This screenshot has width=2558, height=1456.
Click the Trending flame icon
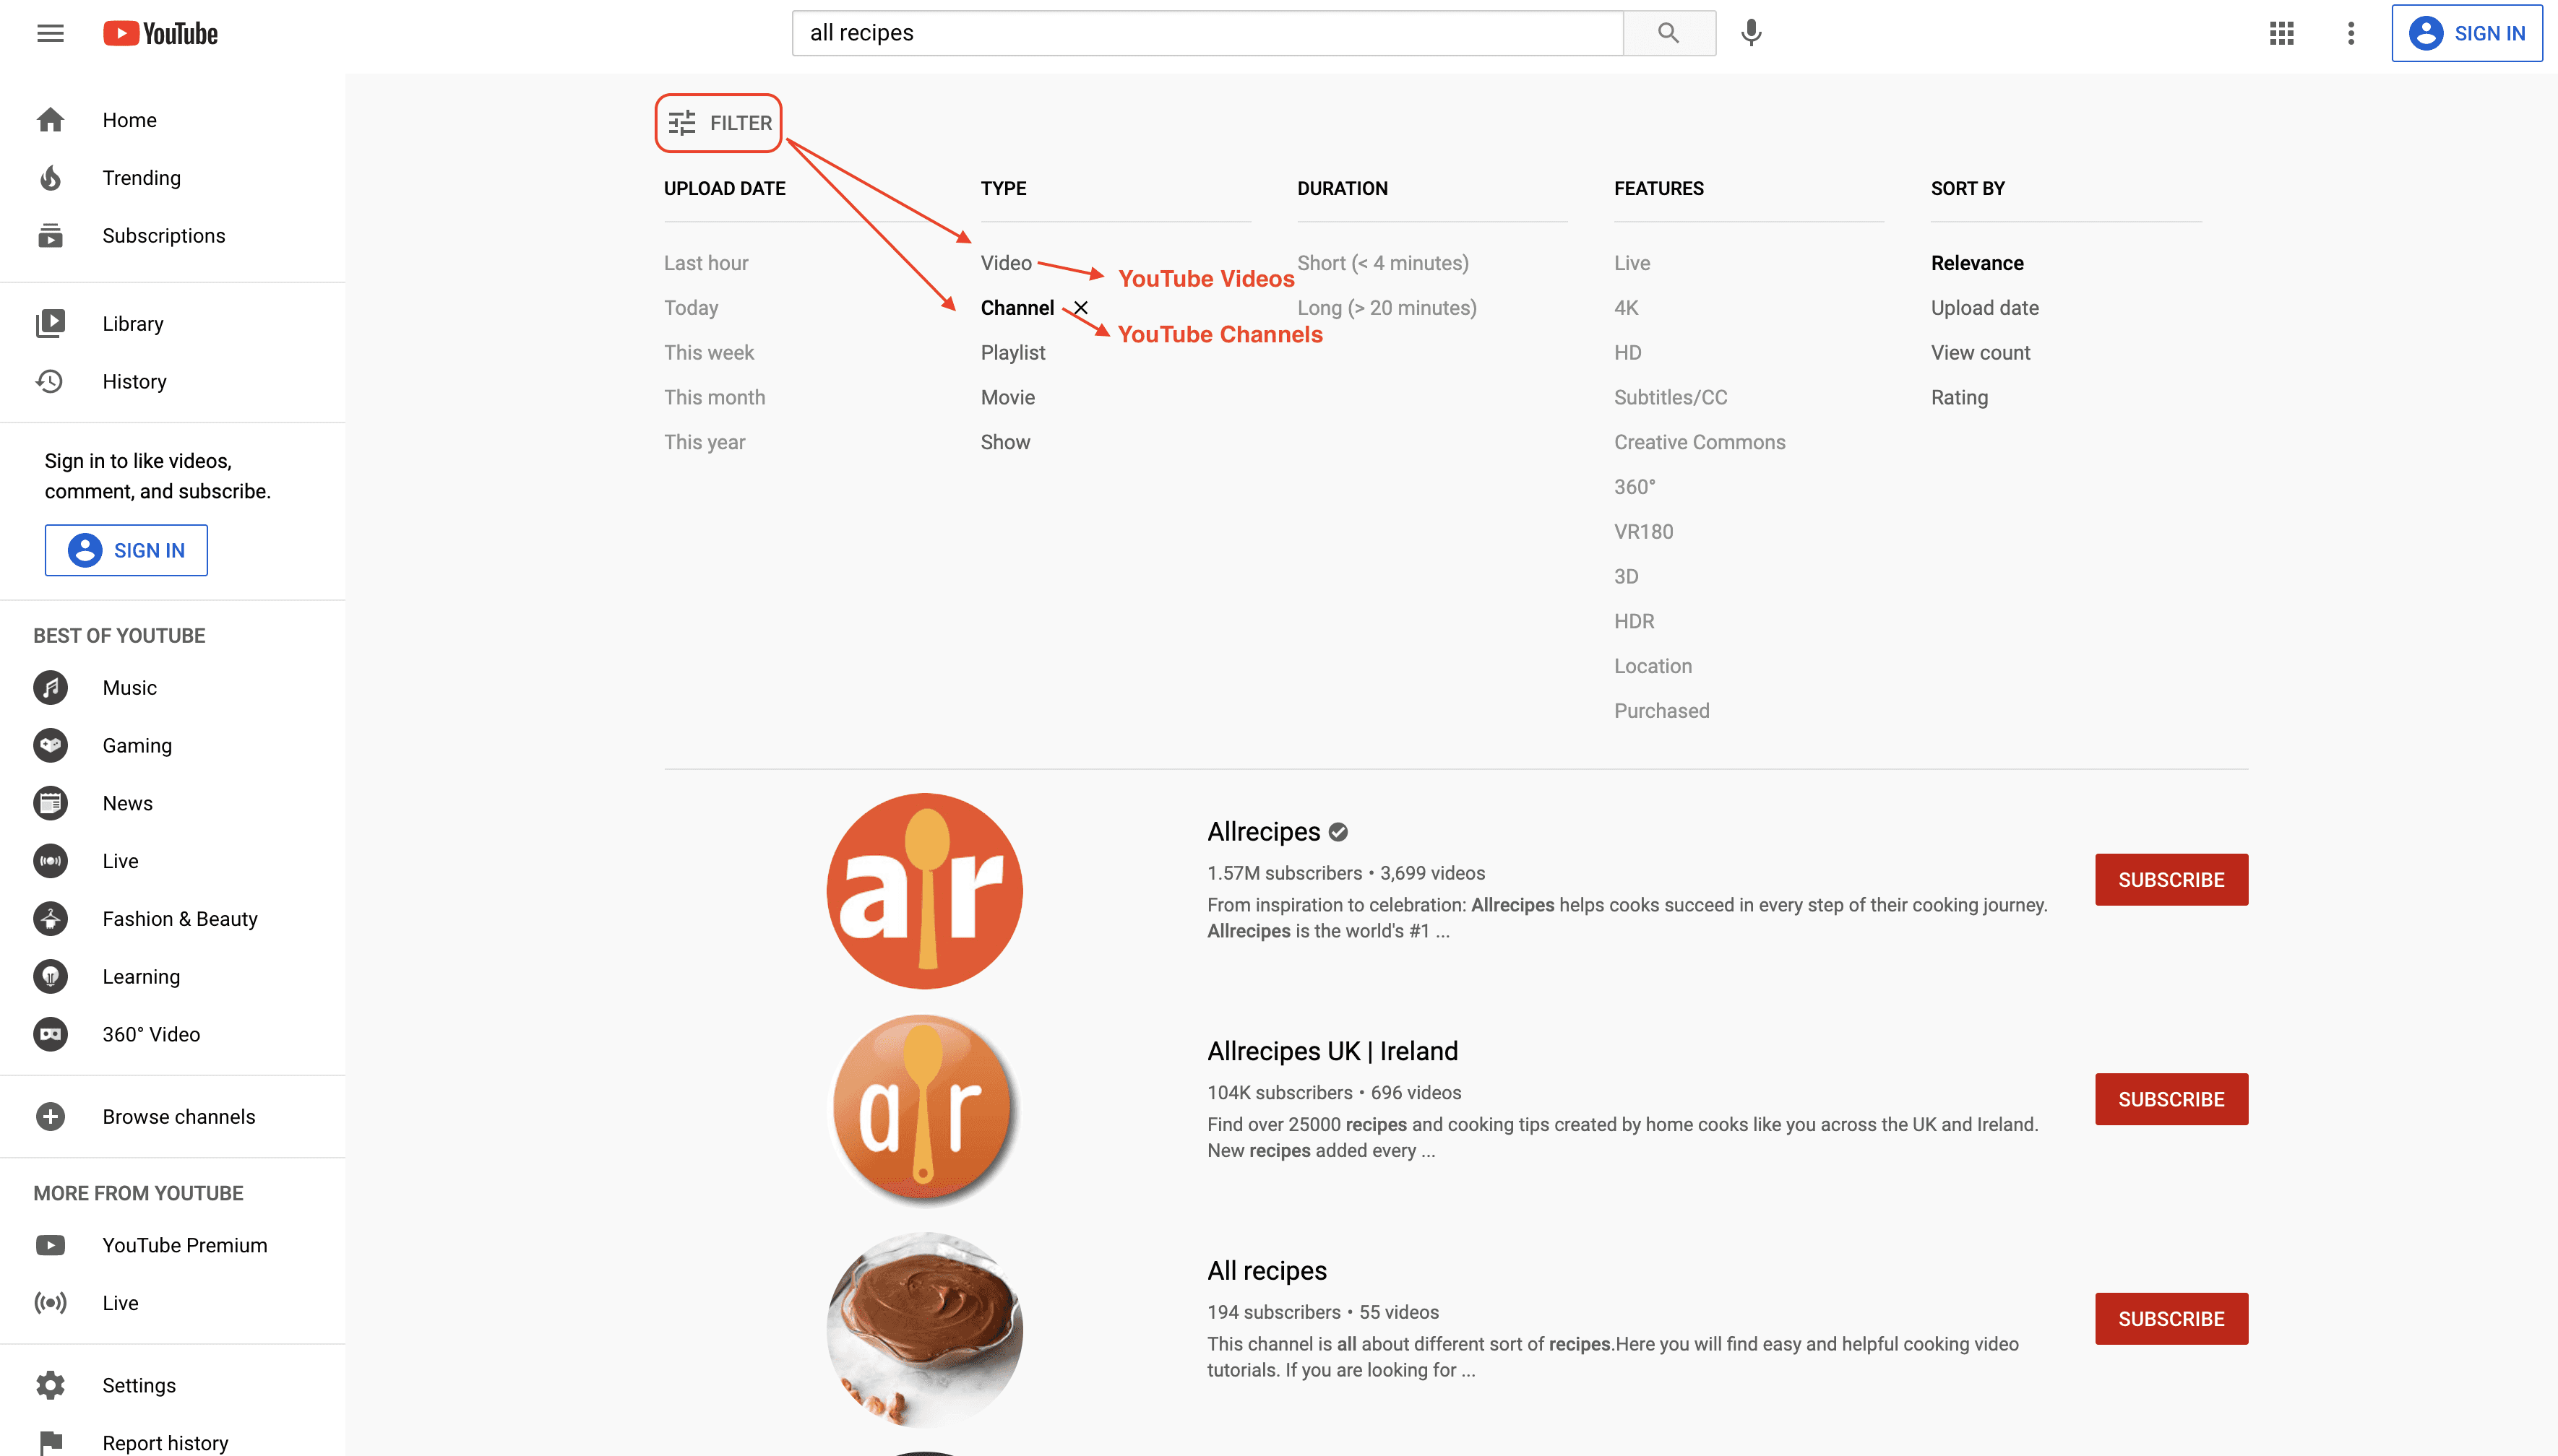[50, 178]
